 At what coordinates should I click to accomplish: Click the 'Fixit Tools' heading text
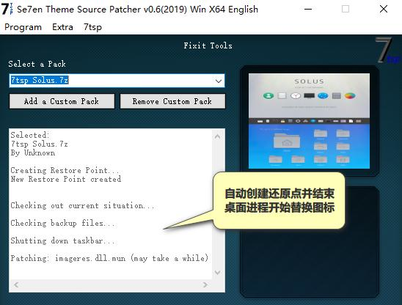[x=208, y=45]
